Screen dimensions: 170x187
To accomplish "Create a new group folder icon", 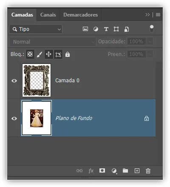I will 125,170.
